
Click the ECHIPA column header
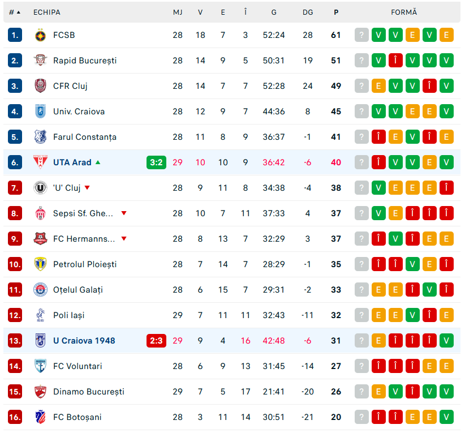point(47,12)
